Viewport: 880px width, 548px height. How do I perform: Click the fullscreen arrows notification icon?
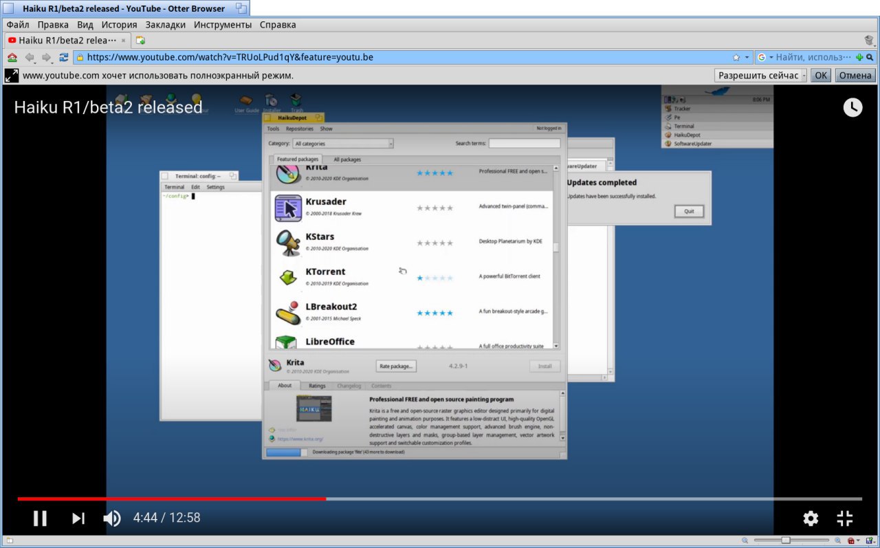(12, 76)
